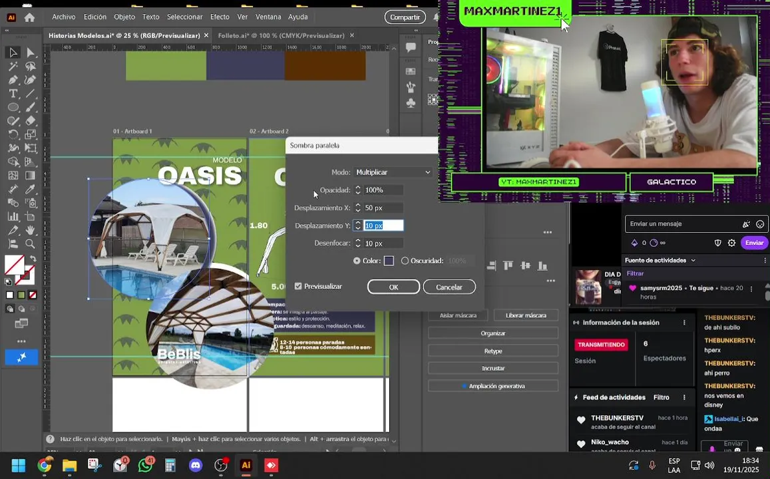Select the Oscuridad radio button
This screenshot has width=770, height=479.
(x=405, y=261)
